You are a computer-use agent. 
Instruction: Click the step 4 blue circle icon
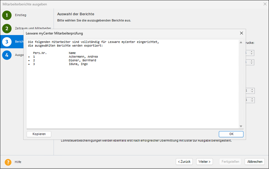7,55
